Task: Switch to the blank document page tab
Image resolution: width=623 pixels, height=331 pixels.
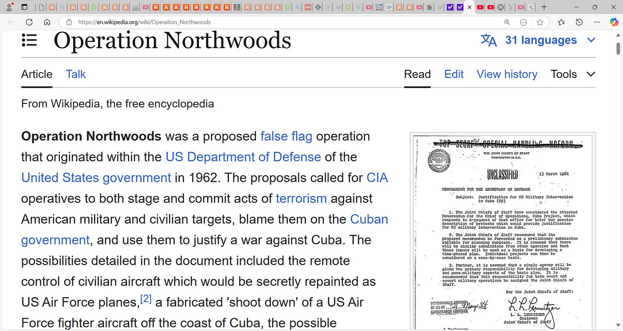Action: point(41,7)
